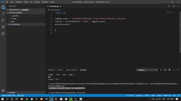
Task: Show hidden tray icons chevron
Action: point(150,99)
